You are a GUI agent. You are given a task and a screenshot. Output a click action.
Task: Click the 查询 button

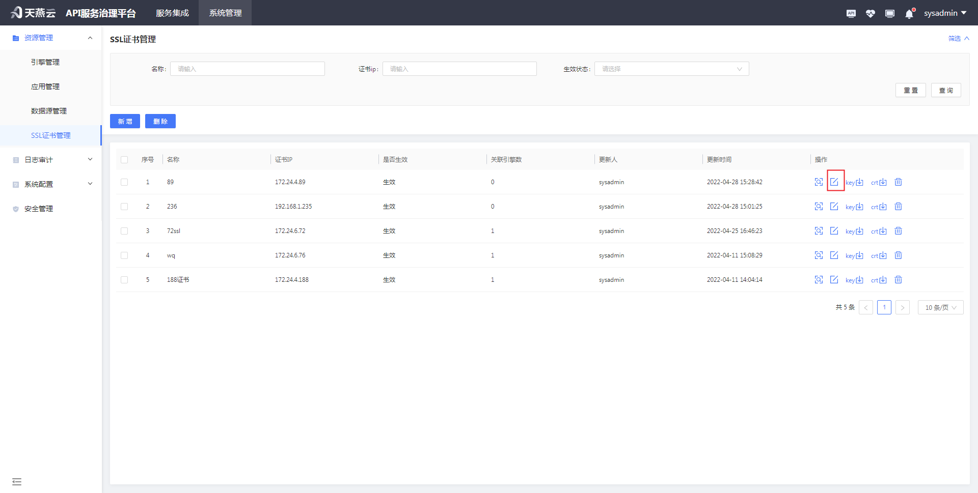click(945, 90)
